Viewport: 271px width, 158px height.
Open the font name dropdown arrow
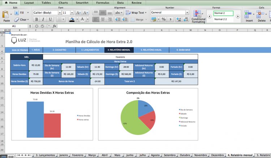click(x=60, y=13)
